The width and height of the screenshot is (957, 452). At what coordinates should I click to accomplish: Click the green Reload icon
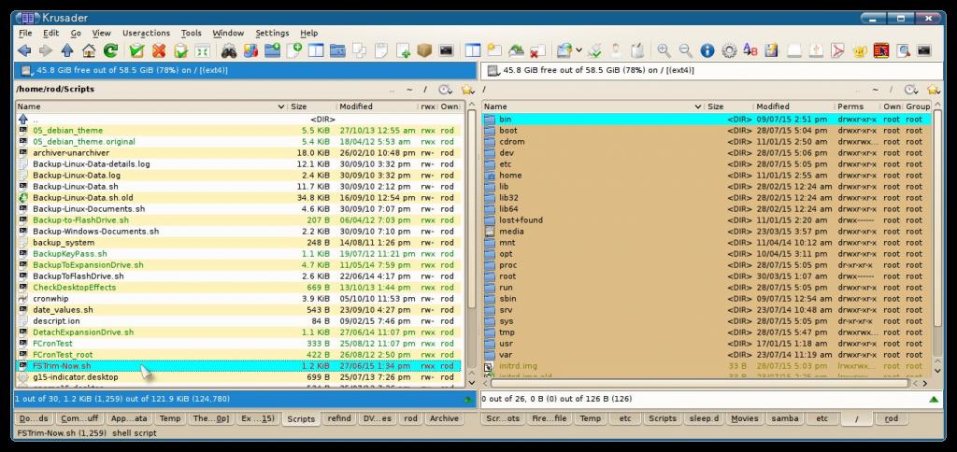pos(111,50)
